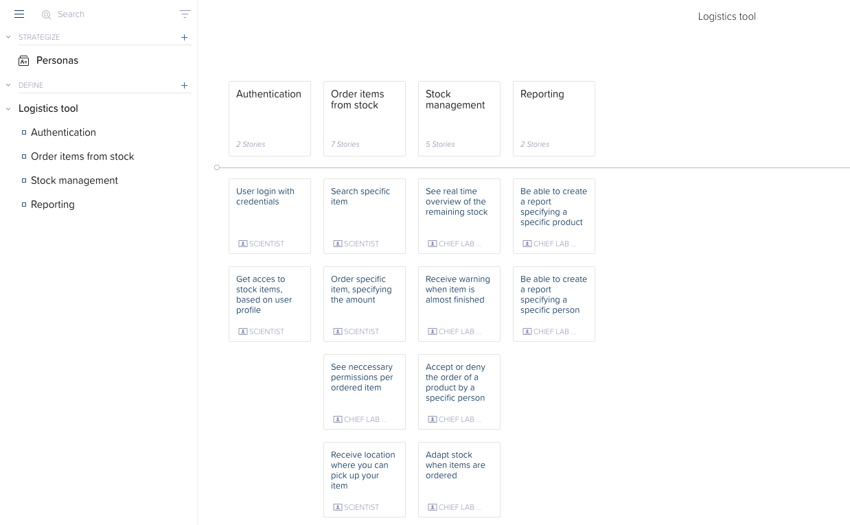Click the Personas icon in sidebar
This screenshot has width=850, height=525.
24,61
